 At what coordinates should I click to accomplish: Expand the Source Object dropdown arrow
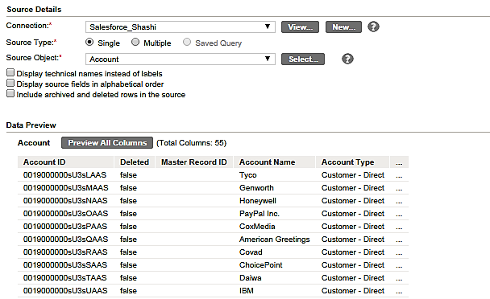click(x=268, y=59)
